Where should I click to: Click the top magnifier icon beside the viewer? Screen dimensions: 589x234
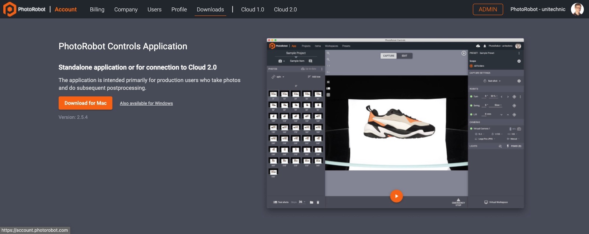pyautogui.click(x=328, y=53)
